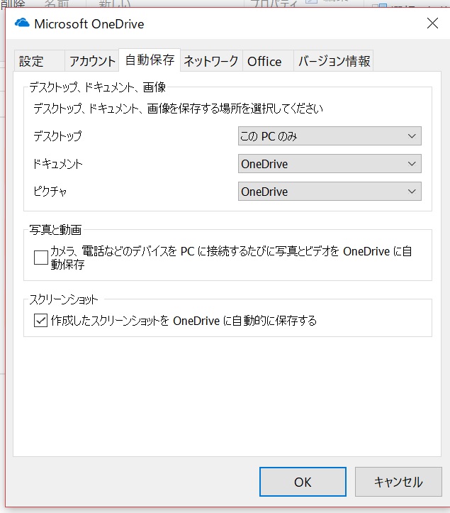Confirm settings with the OK button

[303, 482]
